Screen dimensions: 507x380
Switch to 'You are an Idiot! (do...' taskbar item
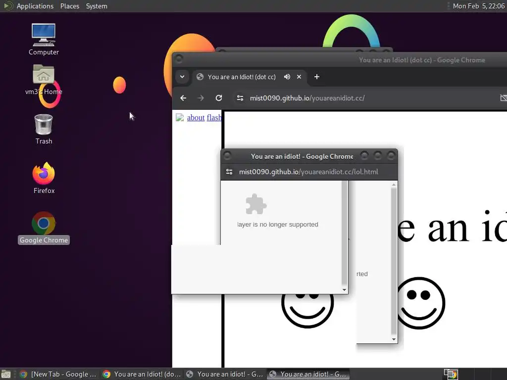coord(142,374)
